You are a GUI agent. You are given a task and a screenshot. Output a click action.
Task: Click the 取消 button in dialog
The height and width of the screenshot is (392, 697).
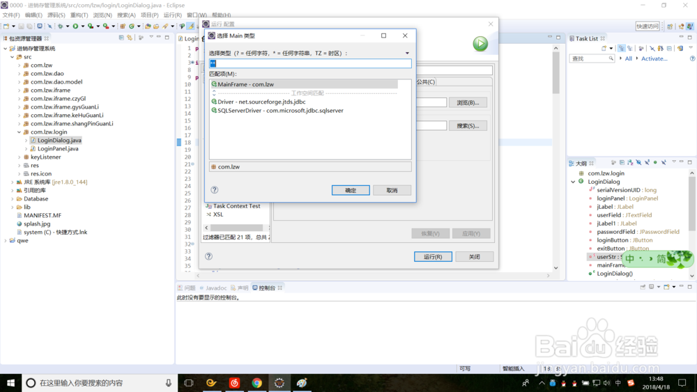click(392, 190)
